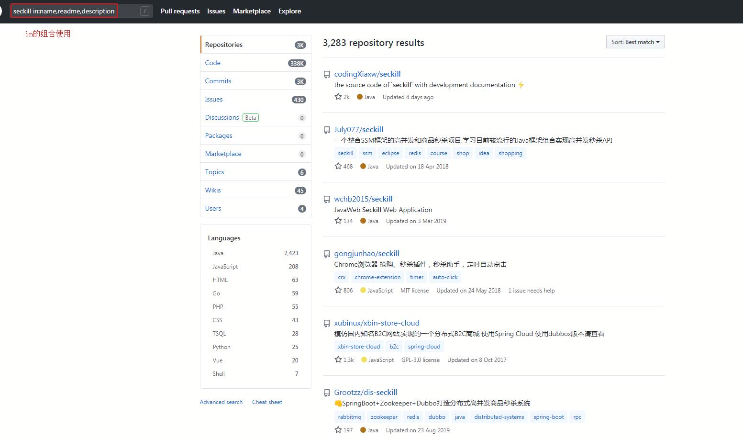The image size is (743, 439).
Task: Click the b2c topic tag
Action: pyautogui.click(x=394, y=347)
